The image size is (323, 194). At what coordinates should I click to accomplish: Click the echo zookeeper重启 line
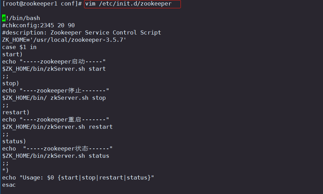[x=55, y=120]
